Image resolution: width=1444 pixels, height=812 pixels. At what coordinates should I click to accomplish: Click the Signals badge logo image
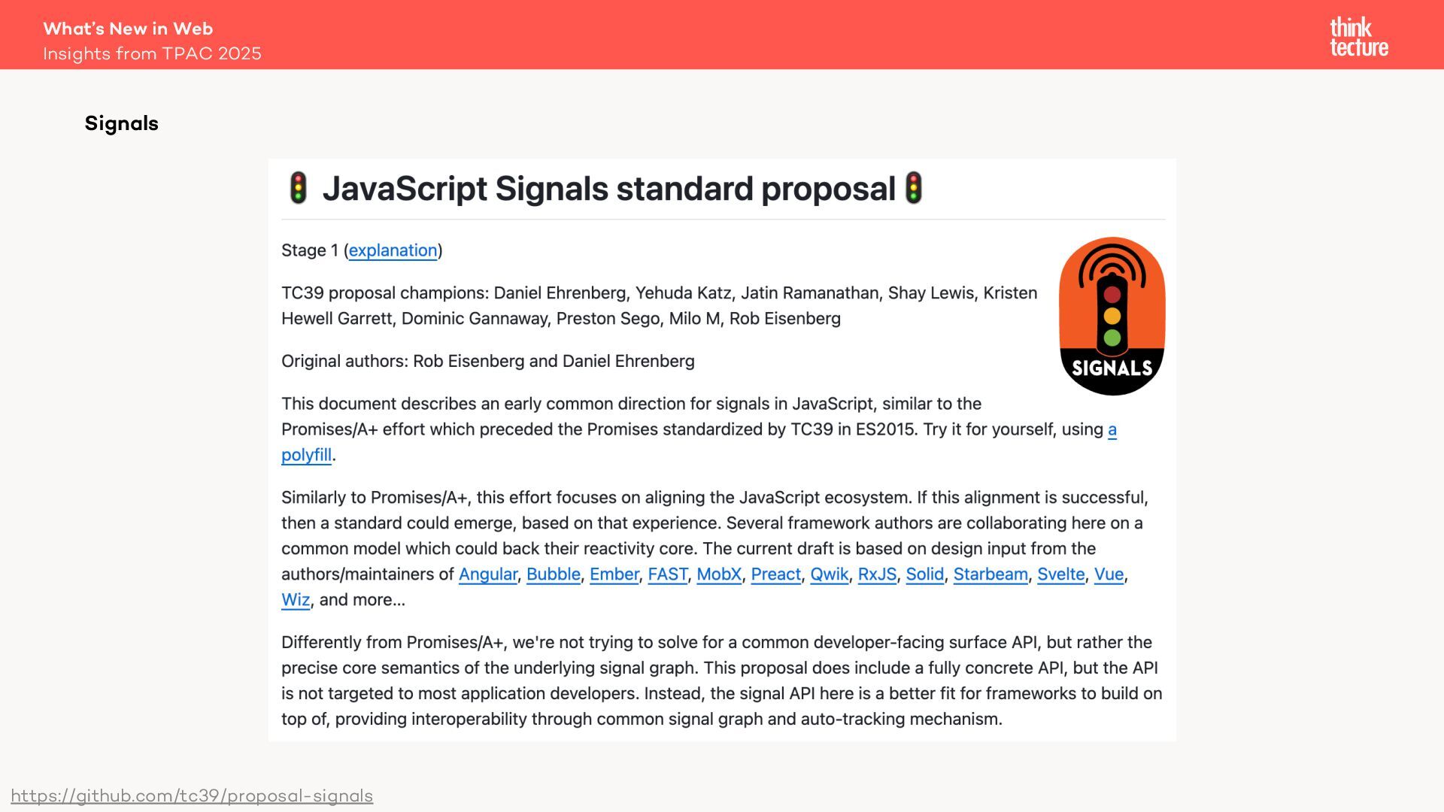pyautogui.click(x=1112, y=317)
